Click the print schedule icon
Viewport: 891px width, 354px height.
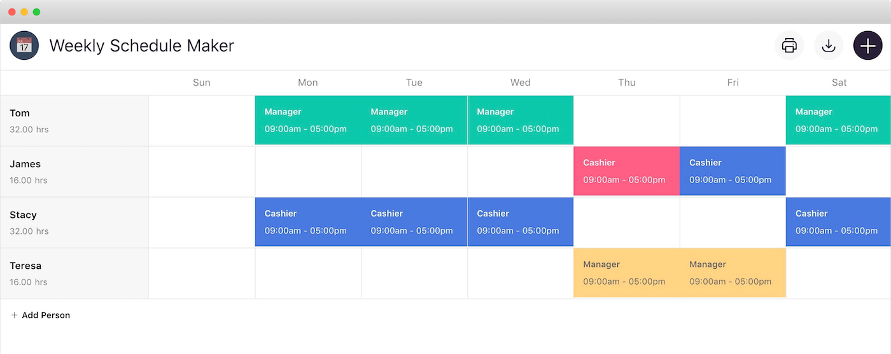[789, 46]
